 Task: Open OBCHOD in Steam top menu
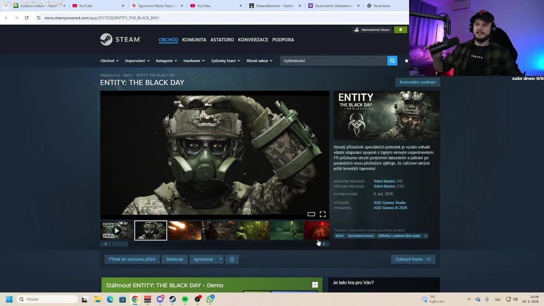point(168,40)
